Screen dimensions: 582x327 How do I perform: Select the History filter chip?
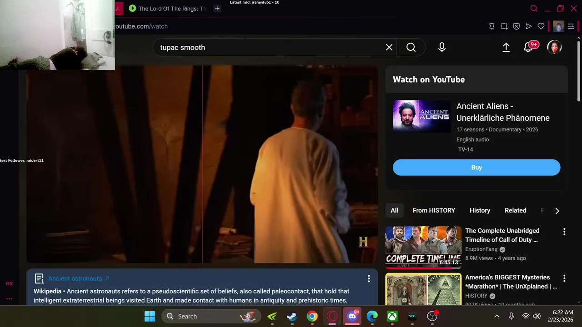click(480, 210)
